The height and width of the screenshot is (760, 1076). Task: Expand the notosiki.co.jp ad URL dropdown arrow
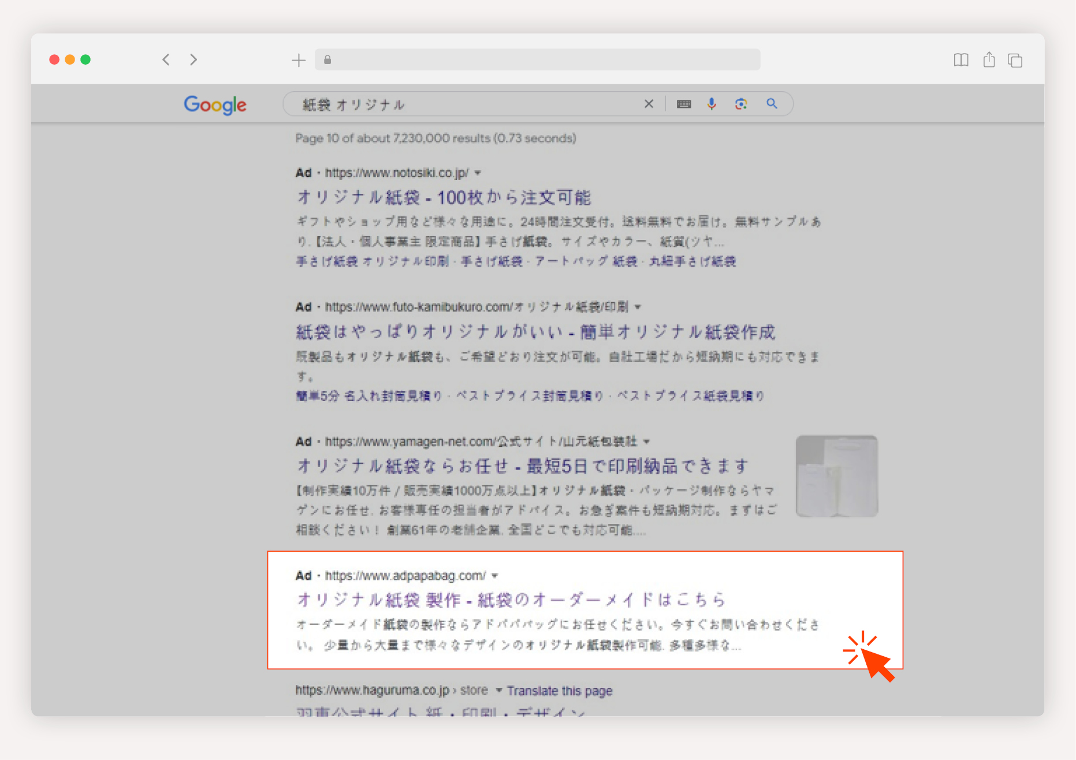(x=478, y=173)
